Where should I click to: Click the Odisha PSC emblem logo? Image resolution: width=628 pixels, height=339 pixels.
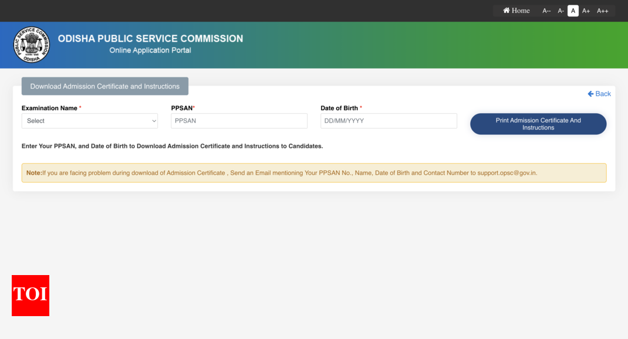point(31,45)
